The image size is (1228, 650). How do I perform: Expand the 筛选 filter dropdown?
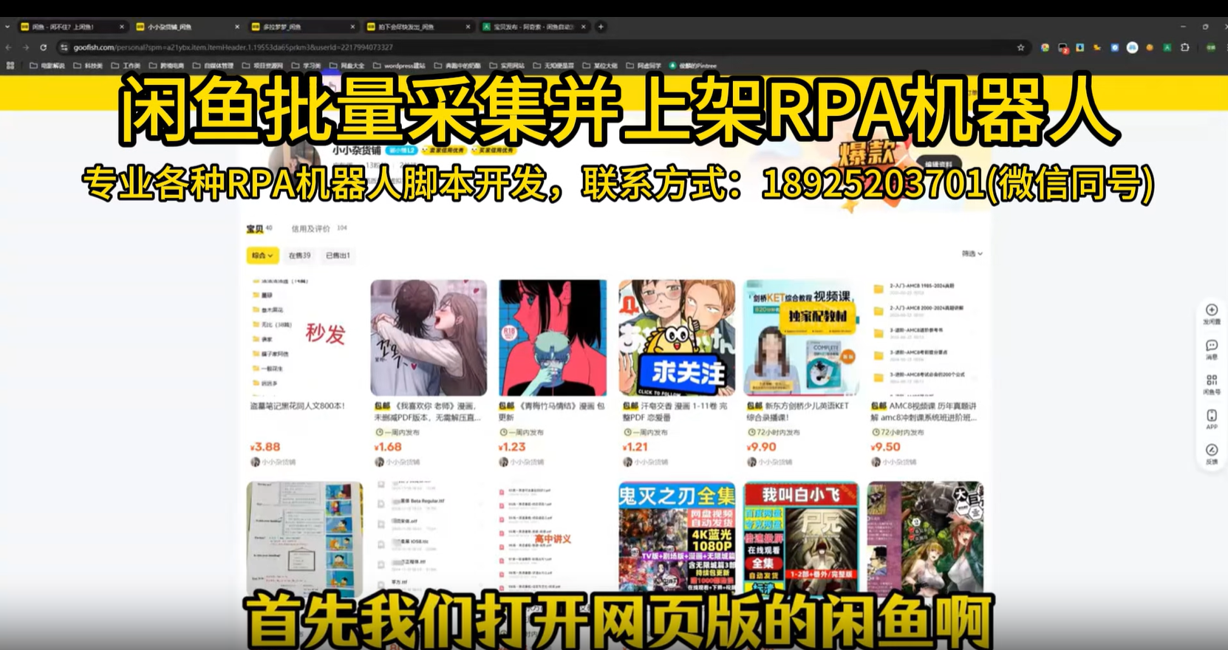coord(972,253)
